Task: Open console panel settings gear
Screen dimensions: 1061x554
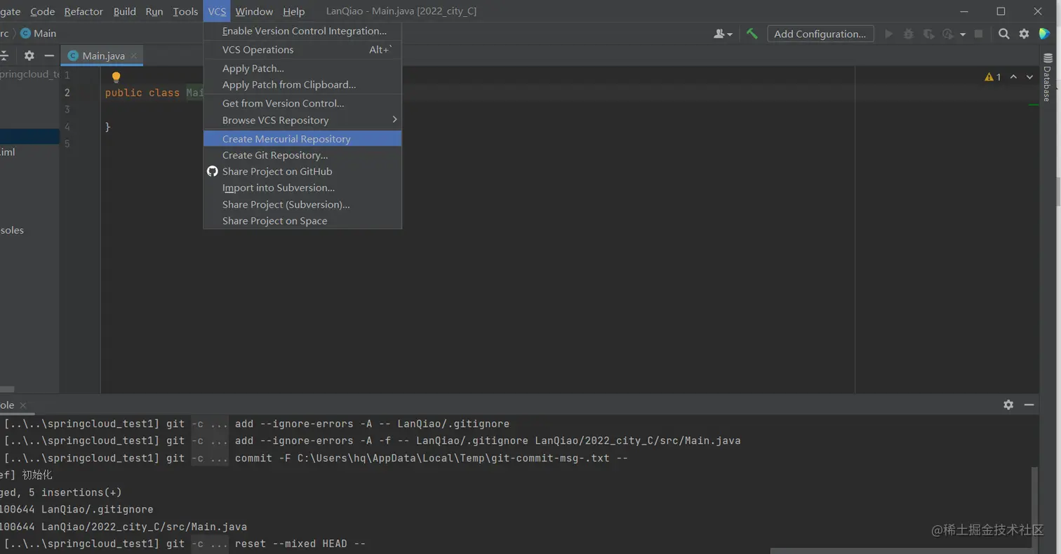Action: click(x=1008, y=405)
